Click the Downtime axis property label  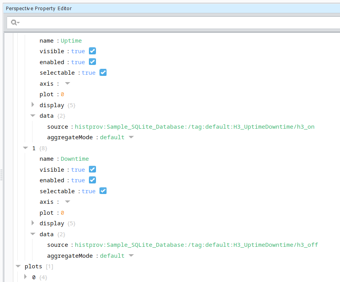(x=46, y=202)
